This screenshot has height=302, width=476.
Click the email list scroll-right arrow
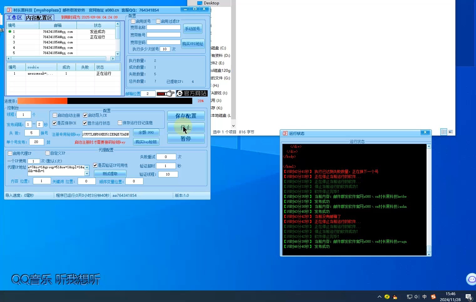coord(113,58)
